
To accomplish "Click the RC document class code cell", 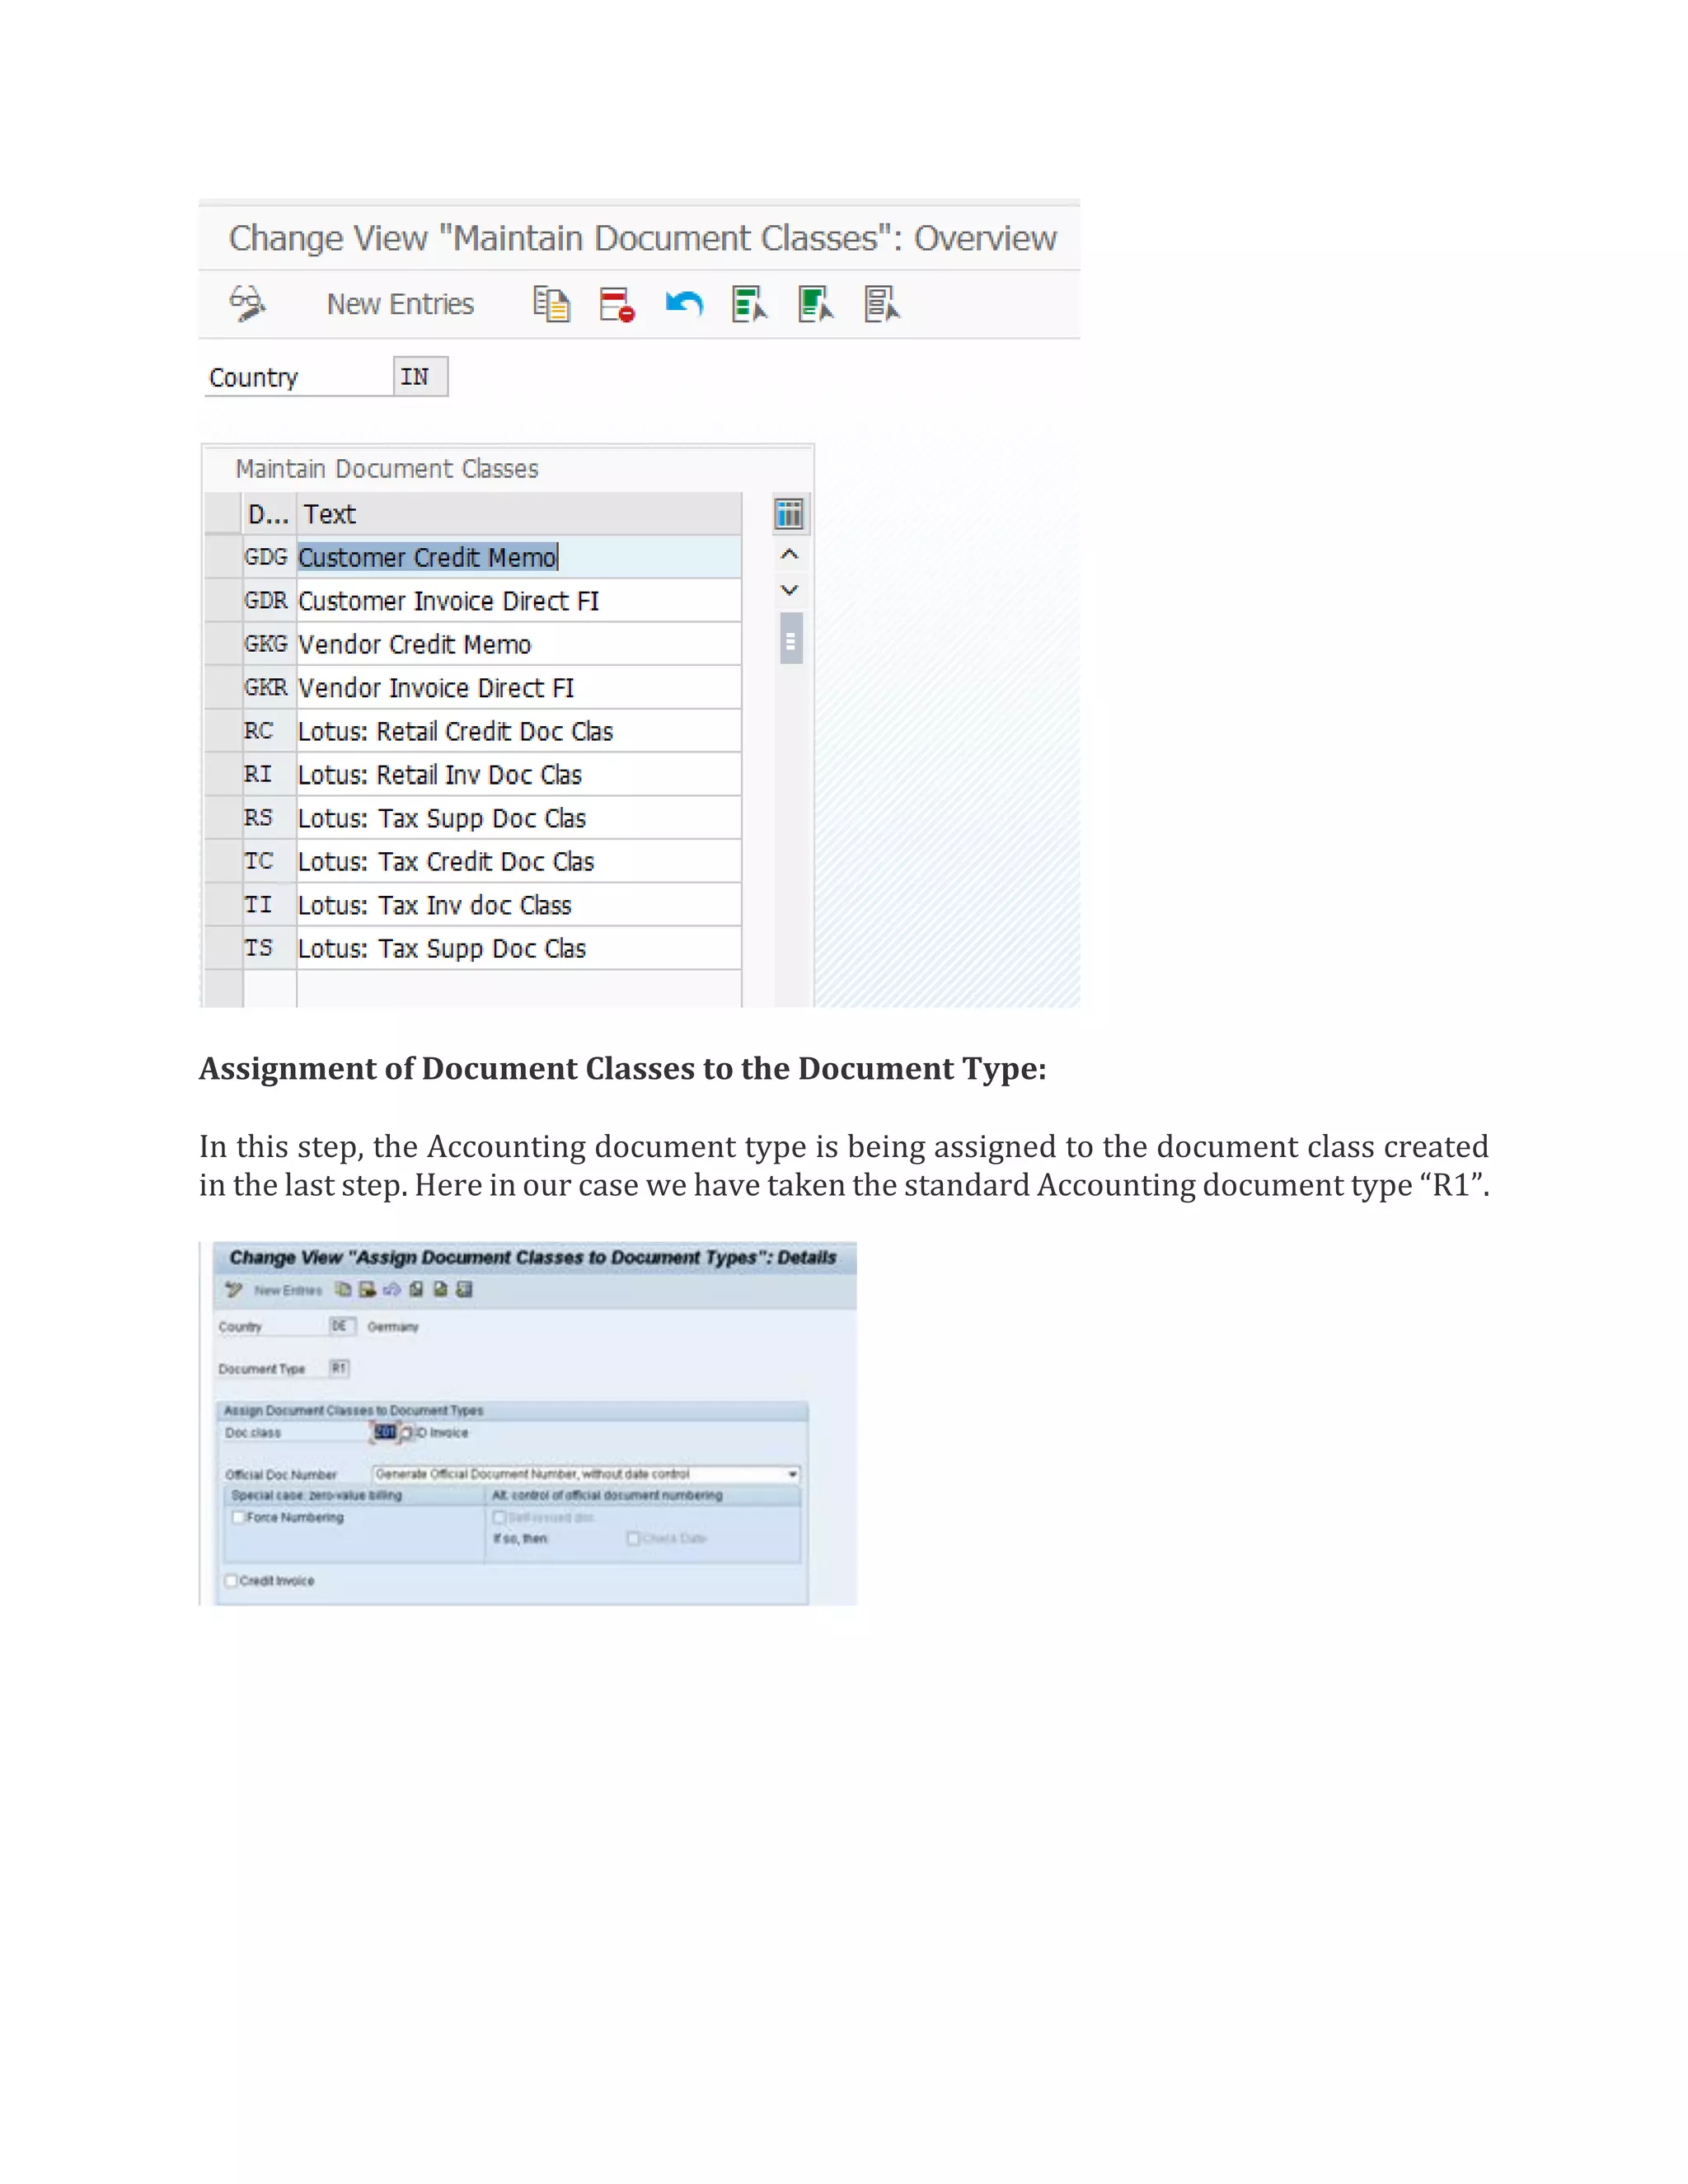I will 269,731.
